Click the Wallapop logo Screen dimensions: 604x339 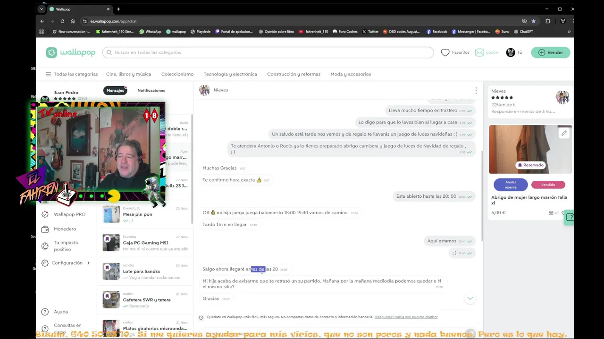point(71,53)
